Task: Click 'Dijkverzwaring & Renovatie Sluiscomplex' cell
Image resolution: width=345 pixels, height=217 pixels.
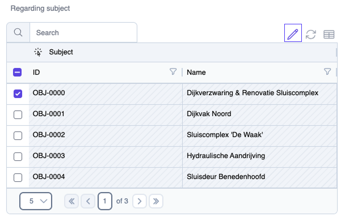Action: [x=260, y=93]
